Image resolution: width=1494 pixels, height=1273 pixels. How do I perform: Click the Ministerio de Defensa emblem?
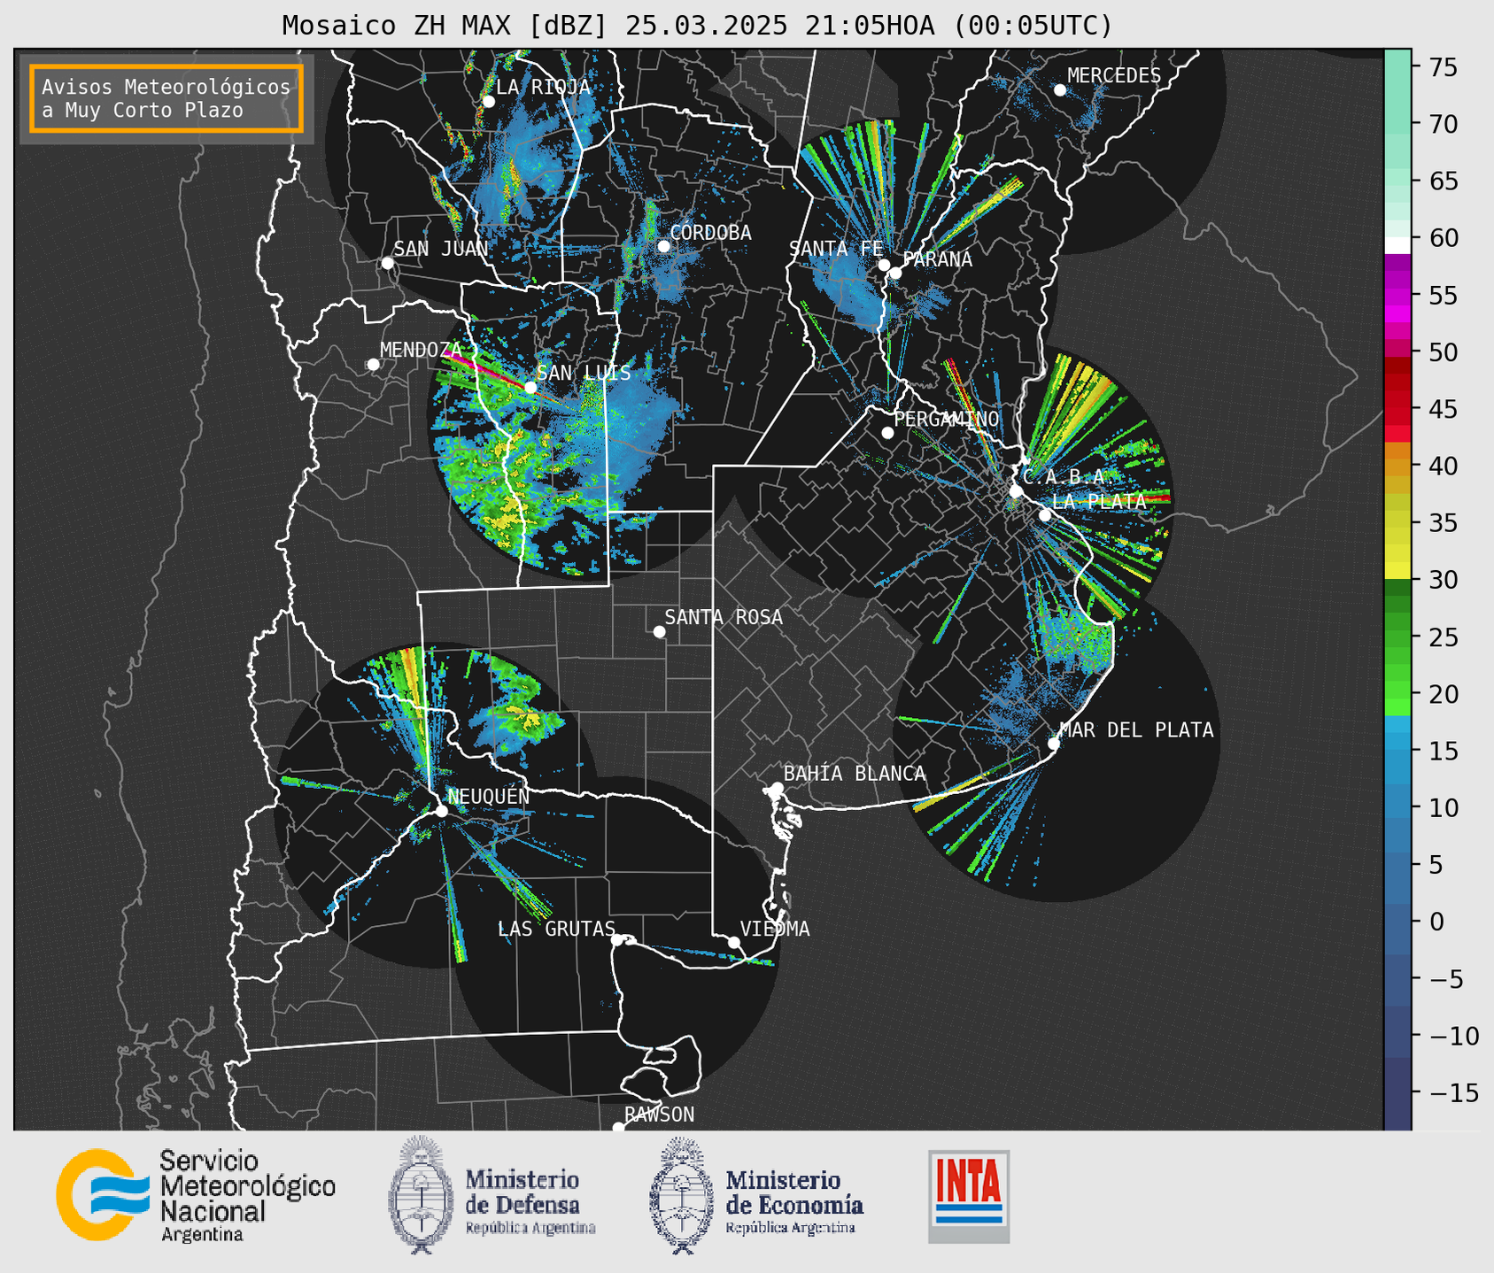(x=420, y=1194)
